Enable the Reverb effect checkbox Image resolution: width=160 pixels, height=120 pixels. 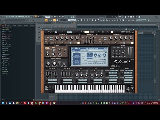pos(72,63)
